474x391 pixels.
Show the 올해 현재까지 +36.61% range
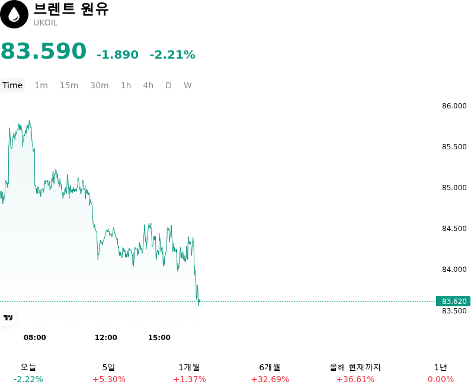point(355,373)
